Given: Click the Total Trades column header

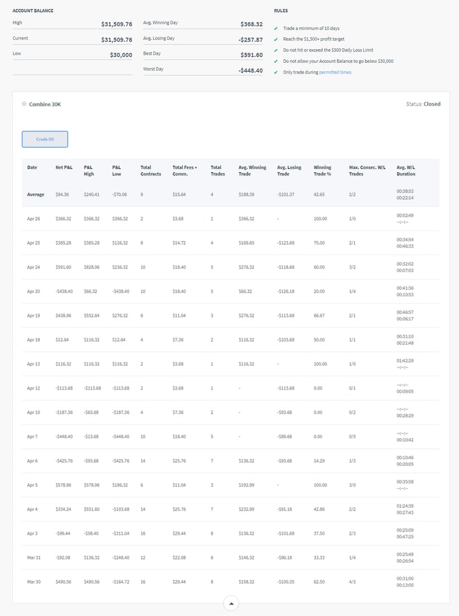Looking at the screenshot, I should click(x=217, y=170).
